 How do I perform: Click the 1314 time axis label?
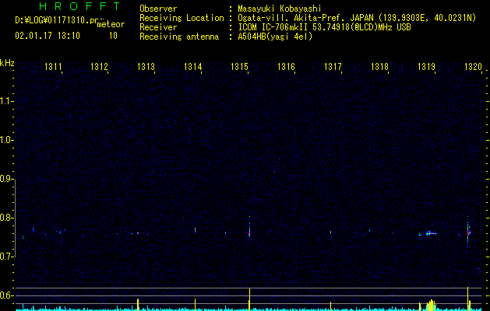click(193, 66)
